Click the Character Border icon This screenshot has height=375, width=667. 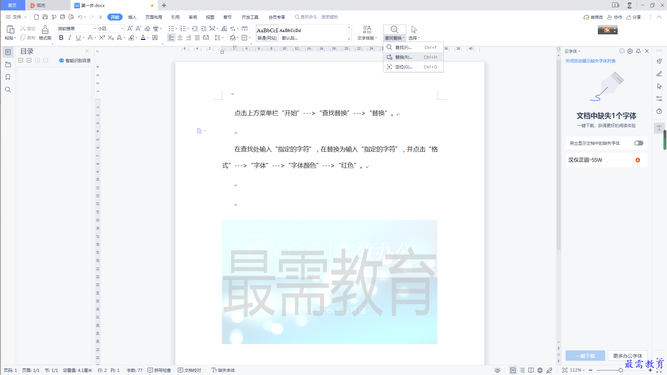pos(155,37)
